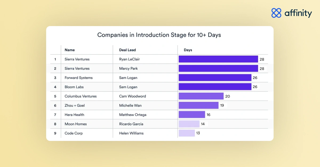Select the Zhou + Goel 19-day bar

199,105
